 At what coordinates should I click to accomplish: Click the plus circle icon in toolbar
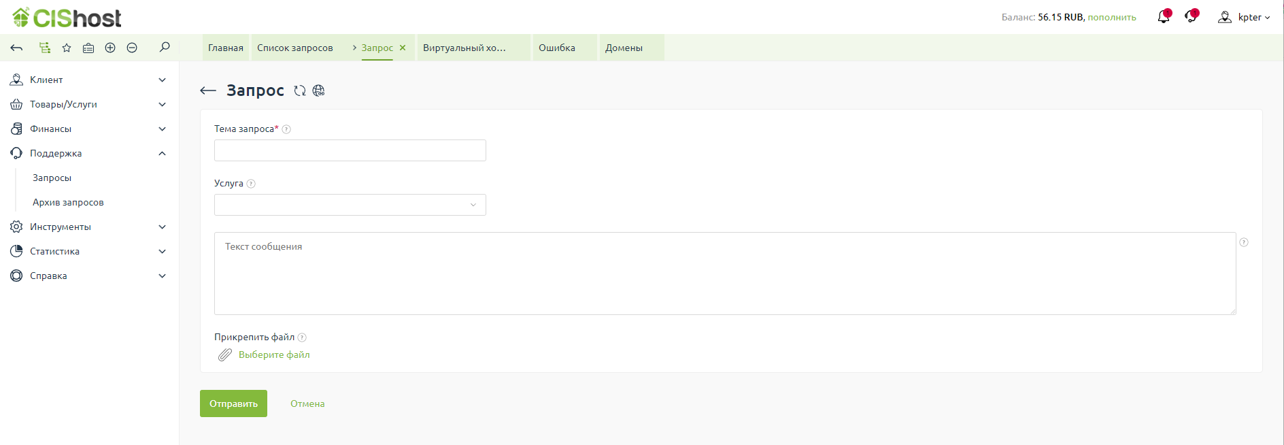[x=110, y=48]
